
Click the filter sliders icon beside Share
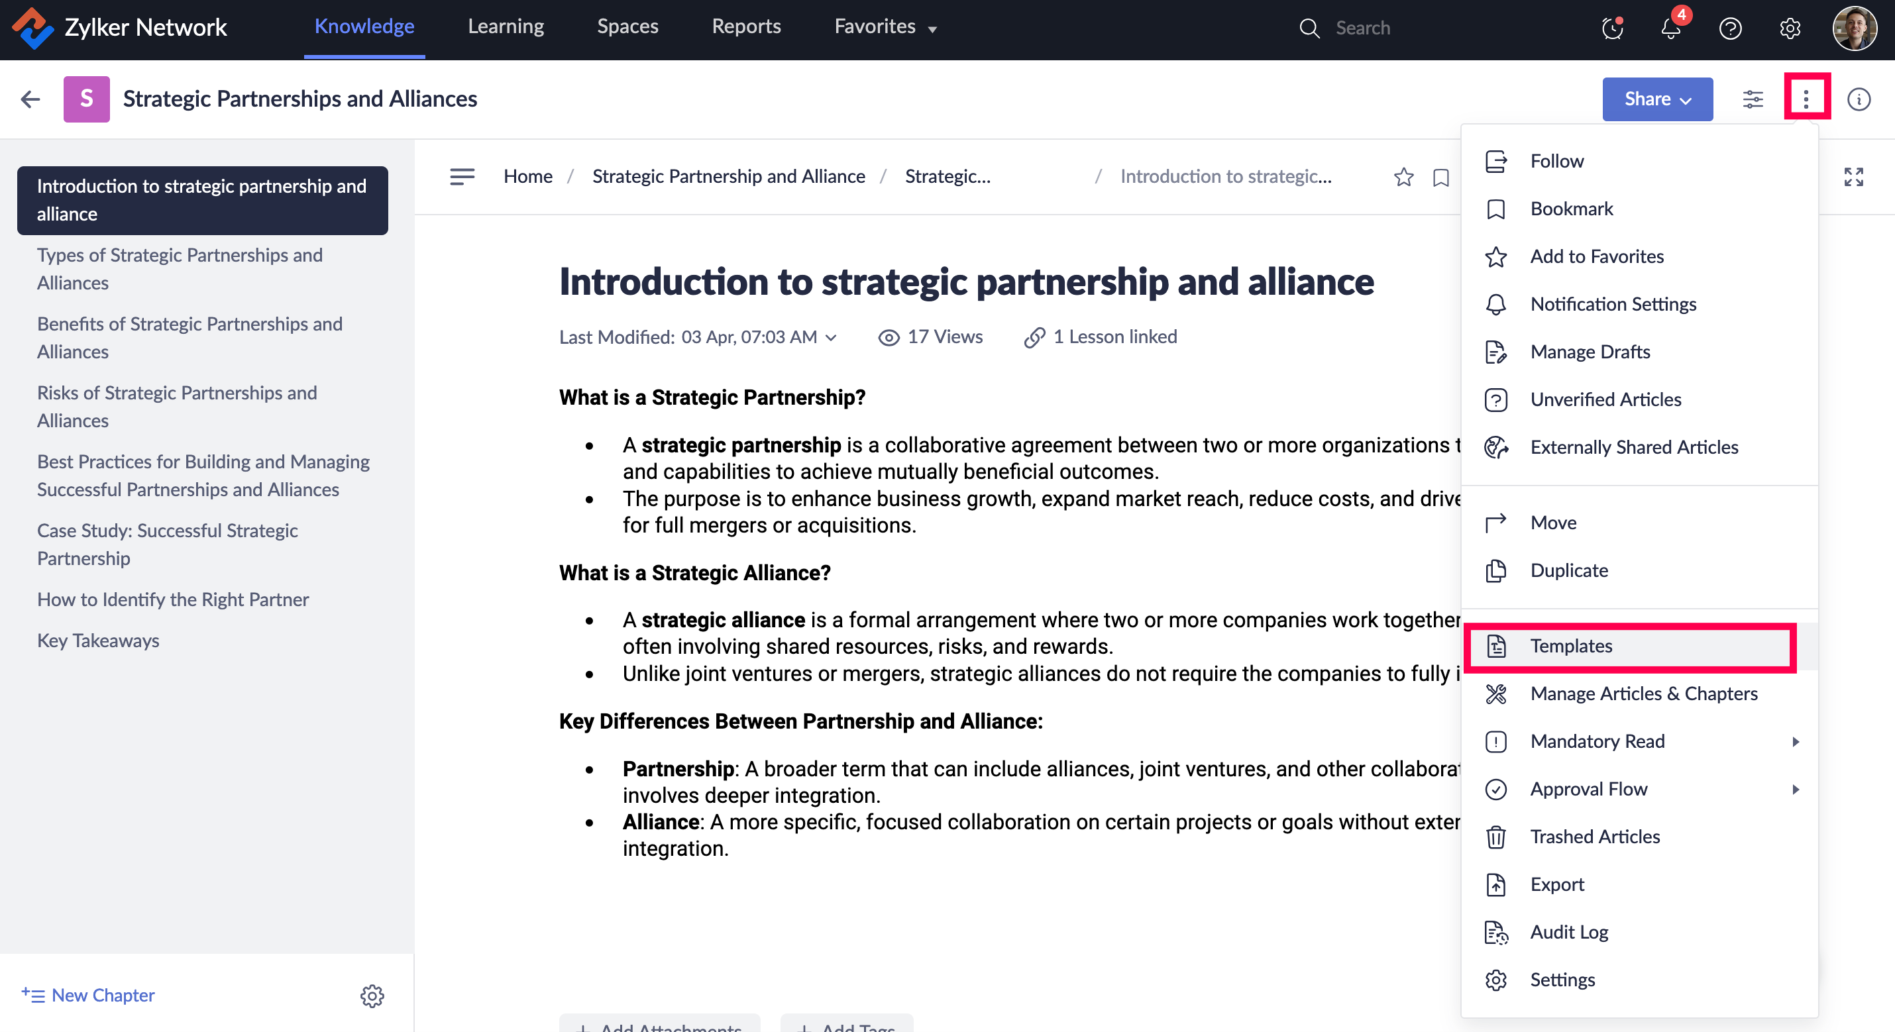(1753, 99)
